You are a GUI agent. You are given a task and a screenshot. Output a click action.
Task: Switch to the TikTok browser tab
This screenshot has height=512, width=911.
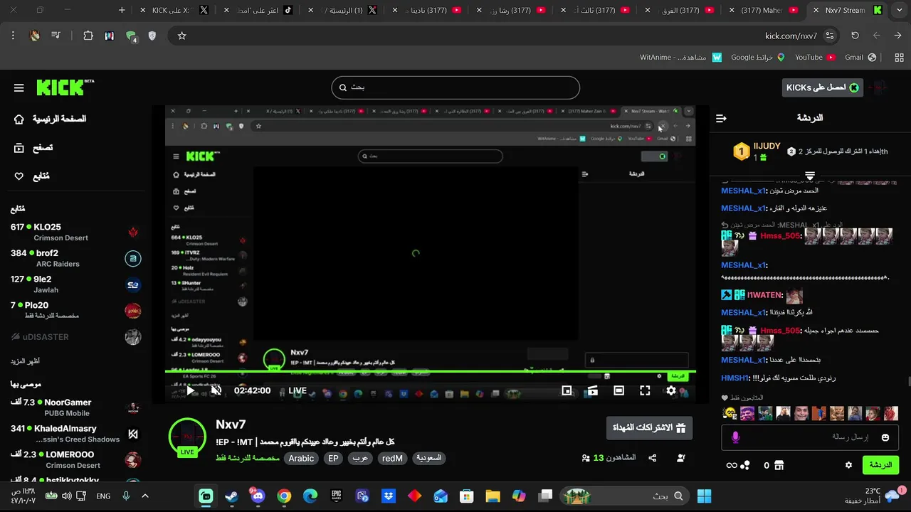point(258,10)
